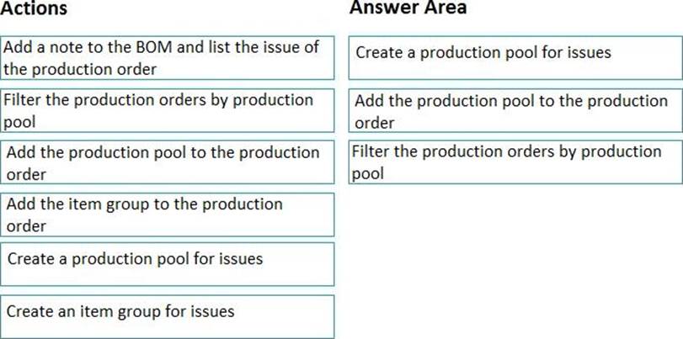Click the first step box of the Answer Area
This screenshot has width=683, height=339.
click(515, 58)
